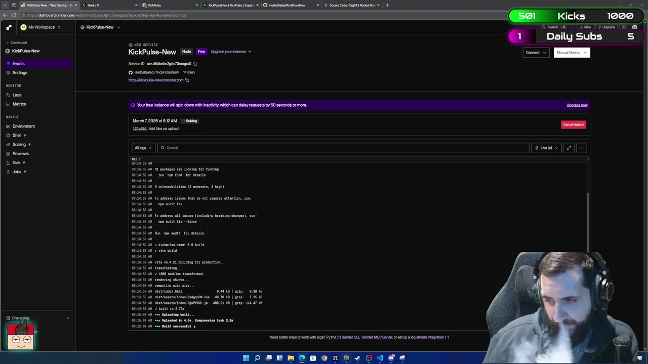Image resolution: width=648 pixels, height=364 pixels.
Task: Open a new browser tab
Action: (387, 5)
